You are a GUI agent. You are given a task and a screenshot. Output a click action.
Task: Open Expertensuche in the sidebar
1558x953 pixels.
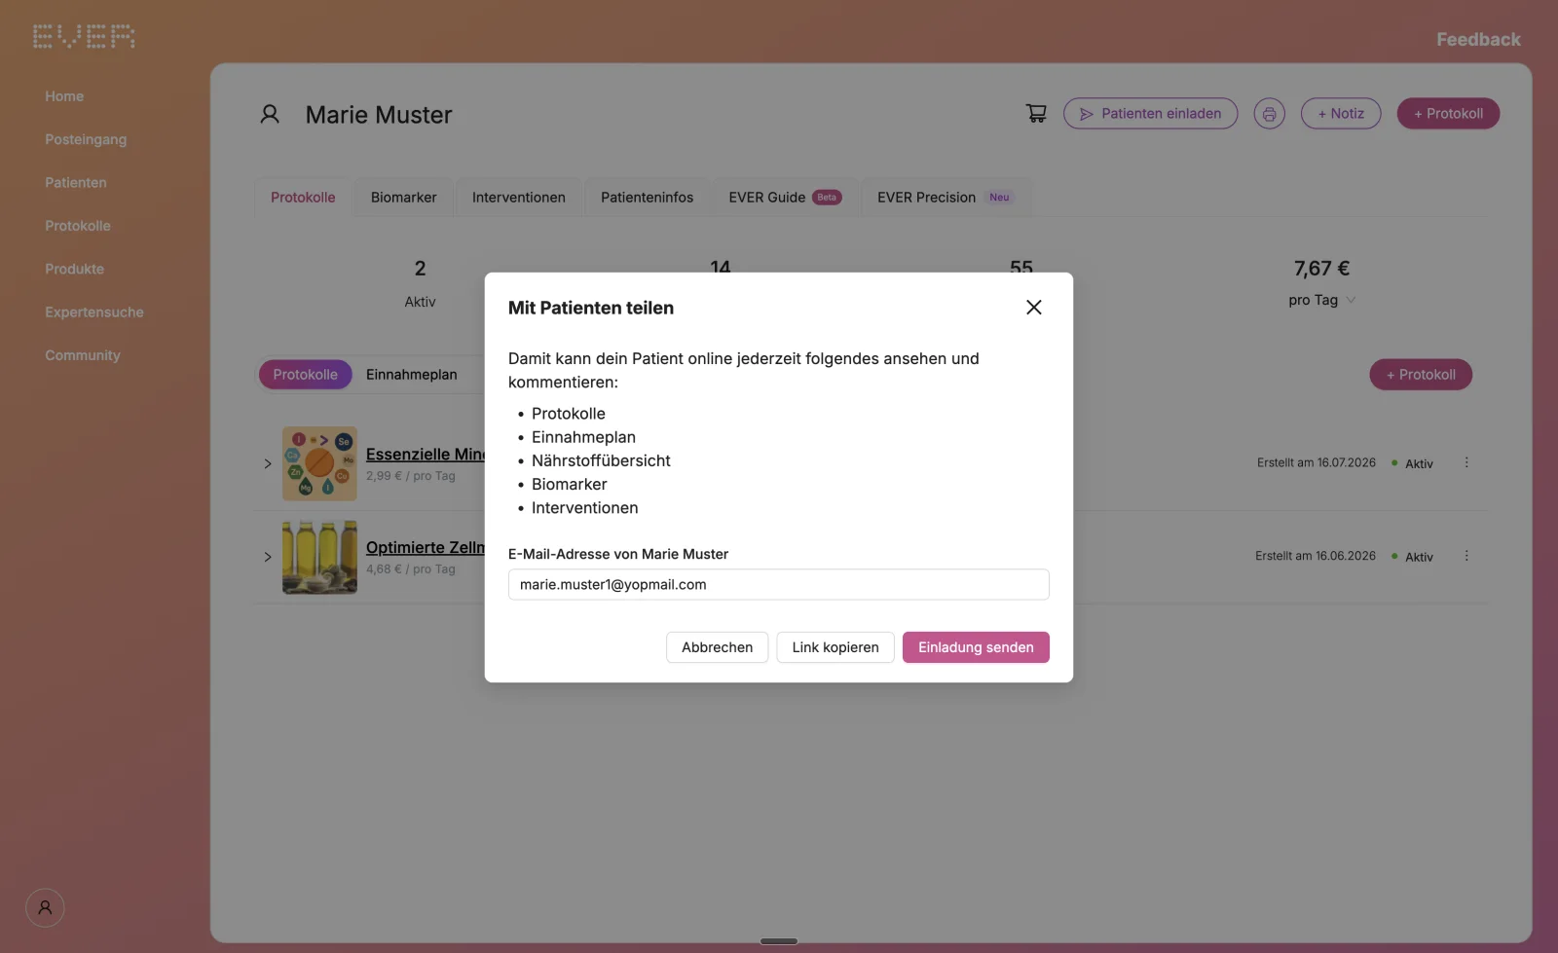coord(94,312)
